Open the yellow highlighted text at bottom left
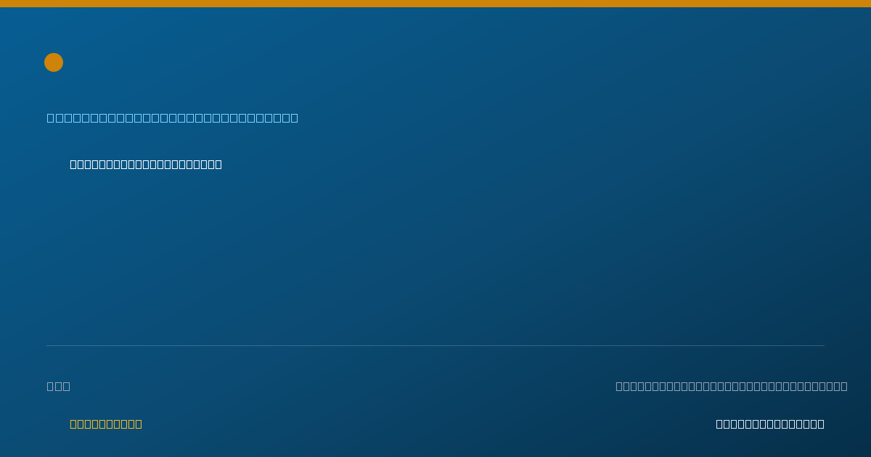 (x=106, y=424)
